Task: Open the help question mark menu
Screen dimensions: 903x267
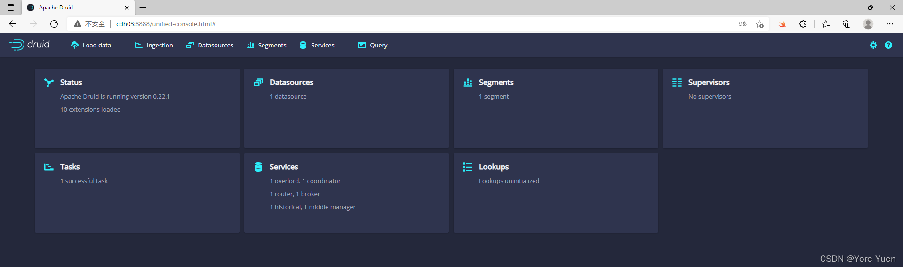Action: [x=888, y=45]
